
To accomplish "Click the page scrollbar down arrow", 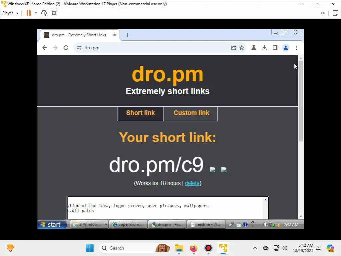I will pos(301,216).
